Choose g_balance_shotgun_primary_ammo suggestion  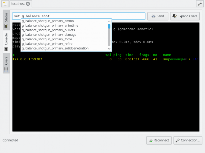64,21
